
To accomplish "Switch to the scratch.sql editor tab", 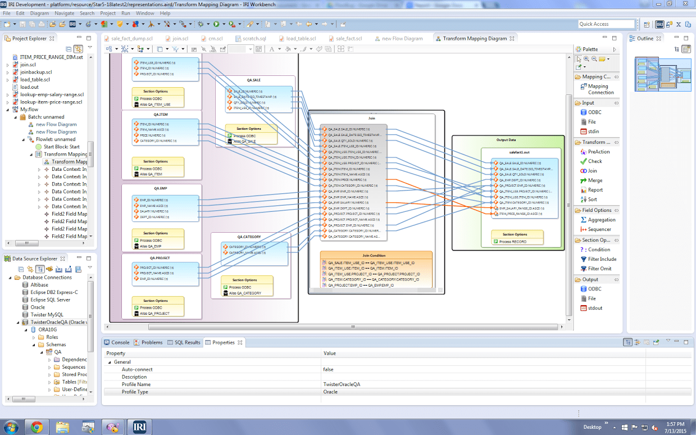I will [x=250, y=39].
